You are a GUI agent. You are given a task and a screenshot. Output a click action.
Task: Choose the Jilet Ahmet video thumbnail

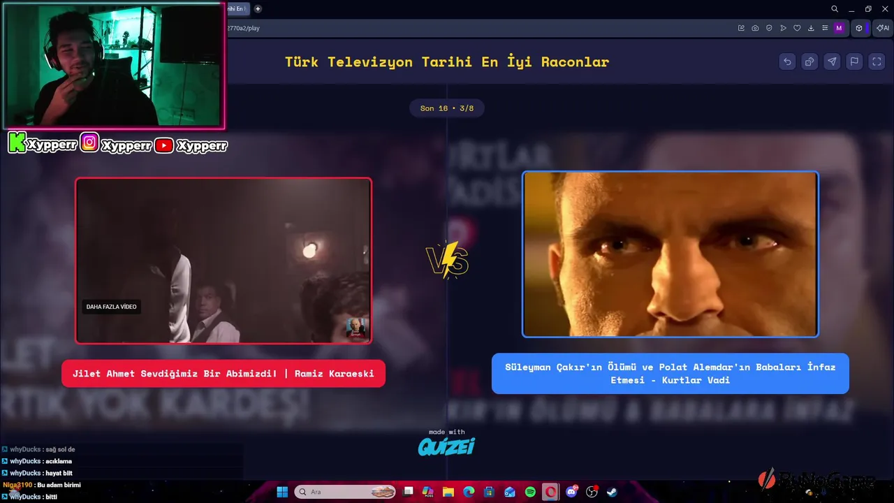[x=223, y=261]
